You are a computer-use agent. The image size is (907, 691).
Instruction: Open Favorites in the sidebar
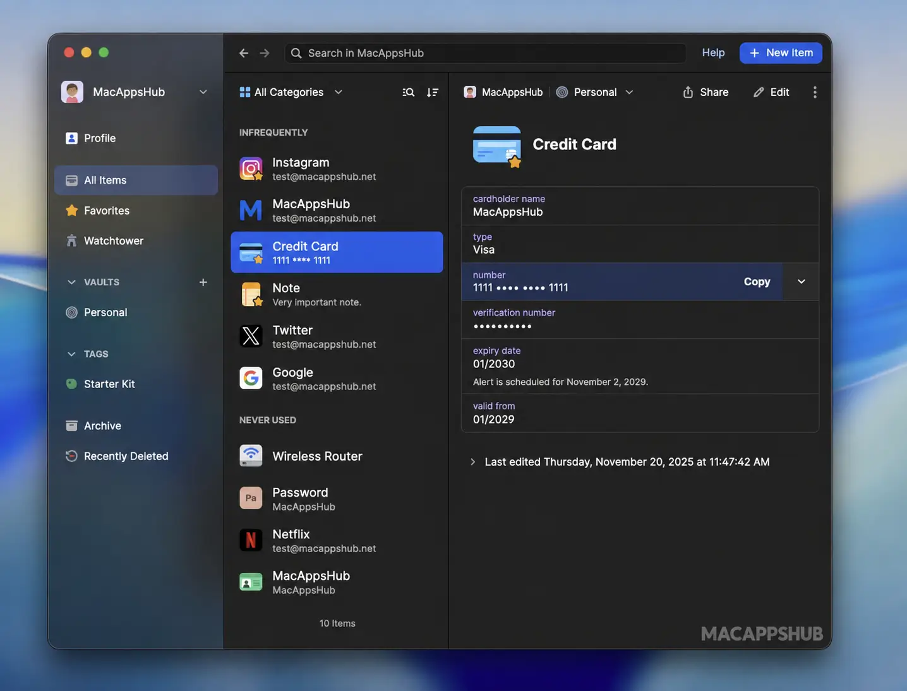point(136,211)
